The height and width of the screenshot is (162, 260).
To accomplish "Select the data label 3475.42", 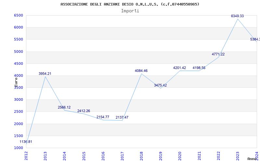I will point(160,85).
